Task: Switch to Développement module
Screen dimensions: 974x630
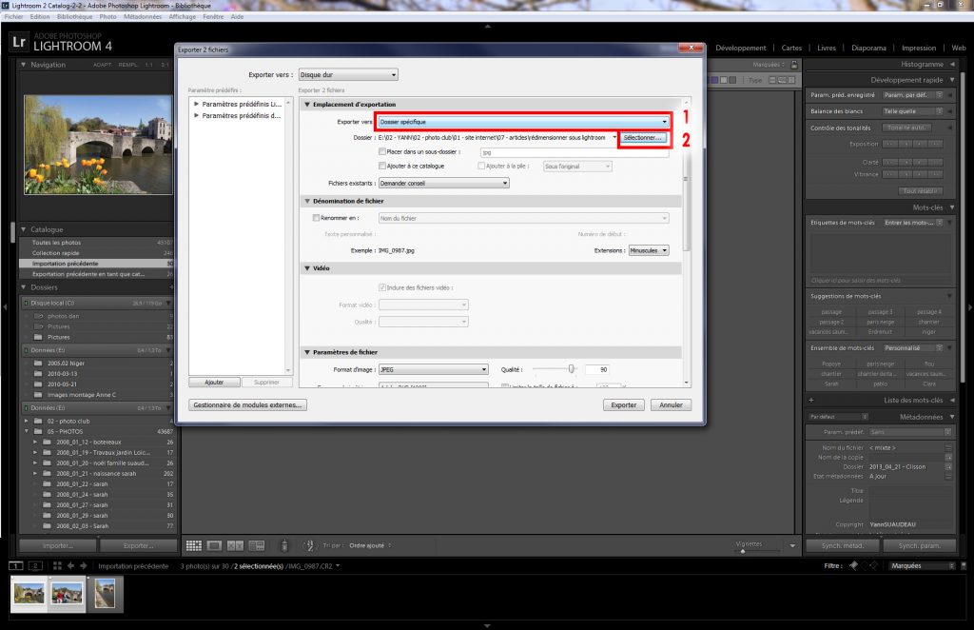Action: 740,48
